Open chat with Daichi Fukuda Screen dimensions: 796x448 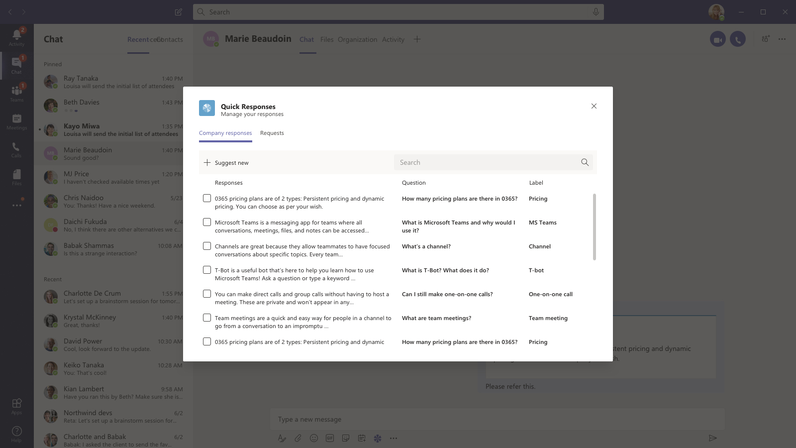click(x=113, y=225)
